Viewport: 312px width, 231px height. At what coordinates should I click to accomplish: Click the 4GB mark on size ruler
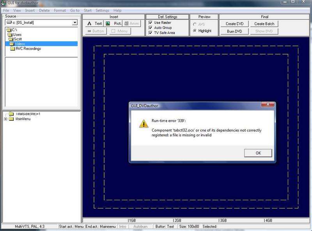pyautogui.click(x=268, y=220)
